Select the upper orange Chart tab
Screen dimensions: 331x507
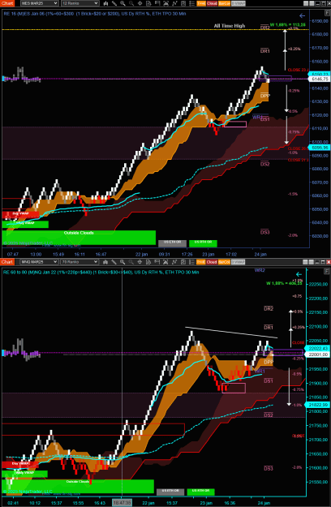coord(7,3)
